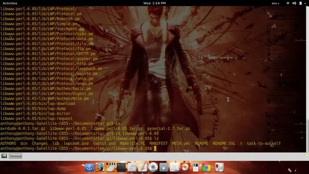Click avrdude-6.0.1.tar.gz file name
309x174 pixels.
[23, 129]
